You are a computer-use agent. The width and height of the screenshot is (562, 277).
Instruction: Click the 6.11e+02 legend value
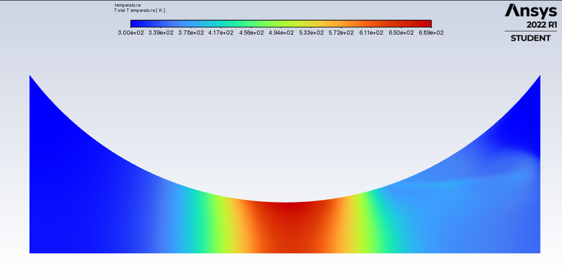371,33
